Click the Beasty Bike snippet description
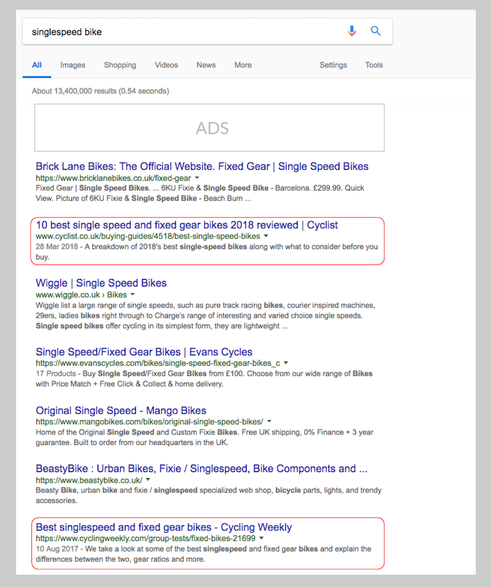 (208, 495)
